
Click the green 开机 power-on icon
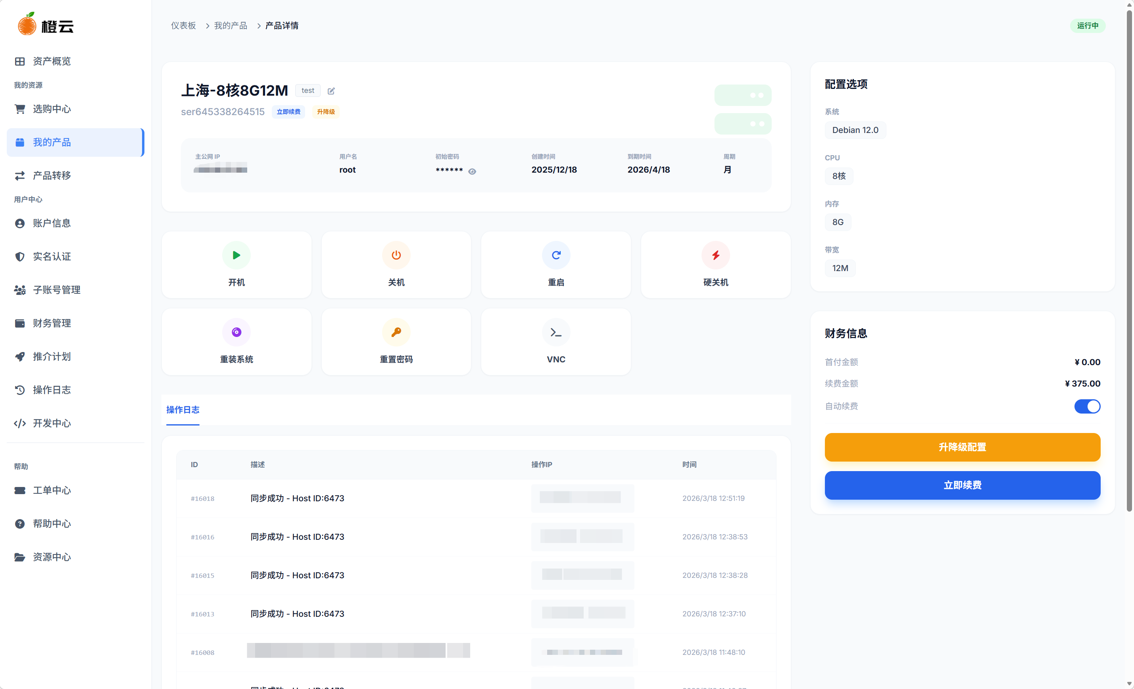click(236, 255)
